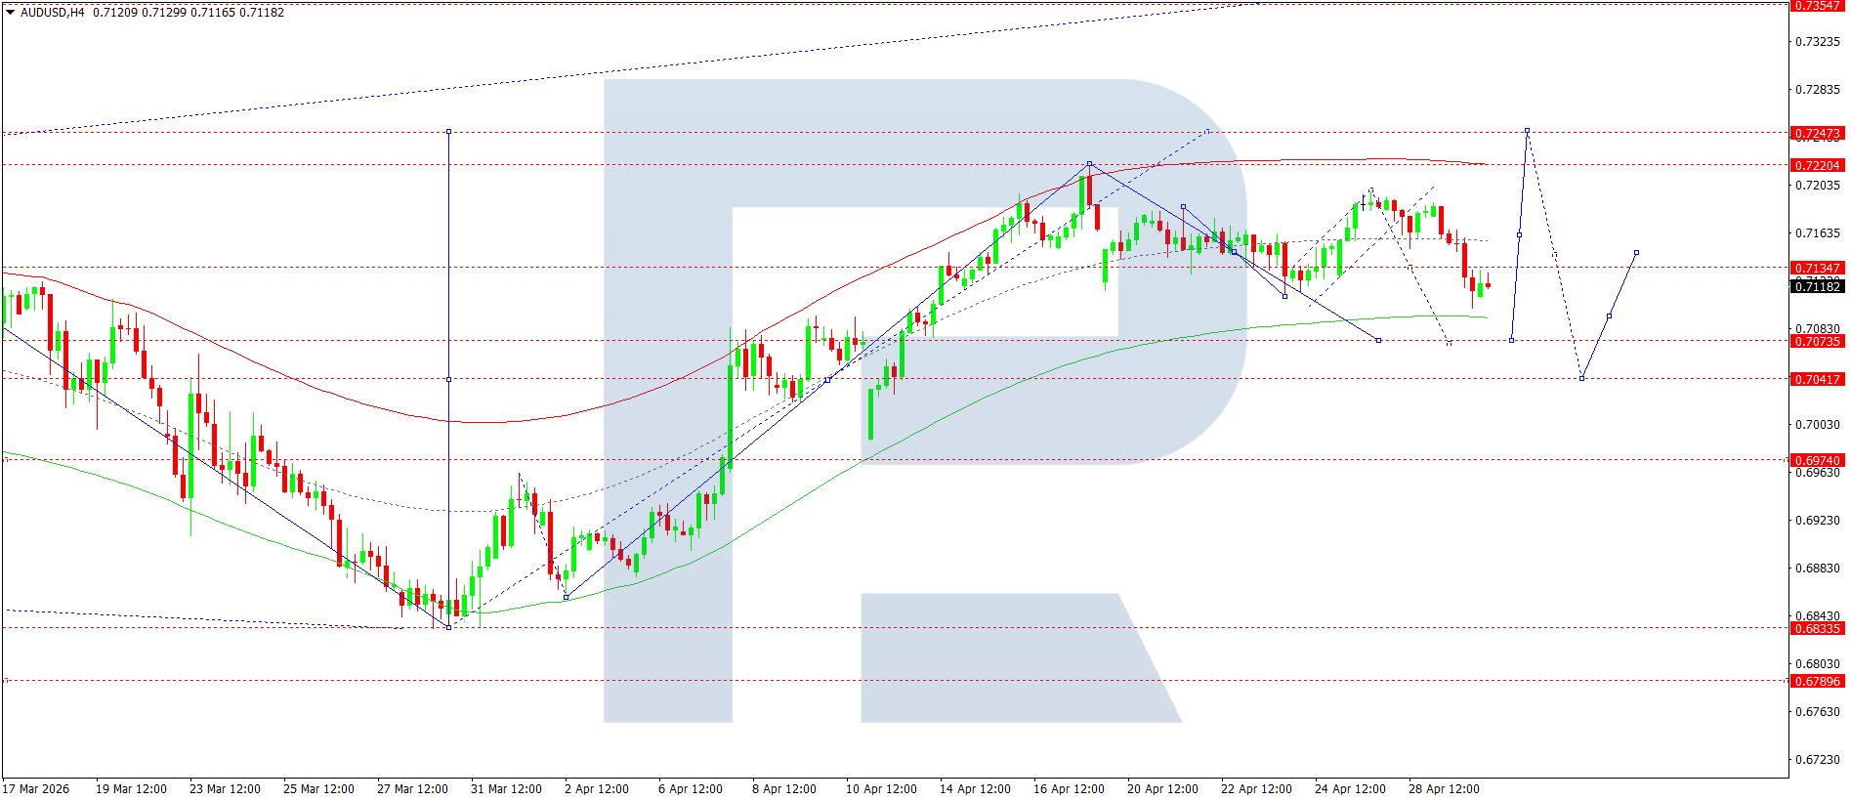Select the 0.72473 red price level label

click(x=1817, y=133)
